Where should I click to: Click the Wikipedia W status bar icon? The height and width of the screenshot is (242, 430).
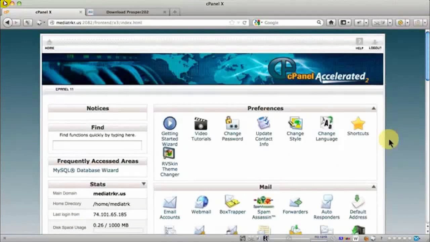(355, 238)
